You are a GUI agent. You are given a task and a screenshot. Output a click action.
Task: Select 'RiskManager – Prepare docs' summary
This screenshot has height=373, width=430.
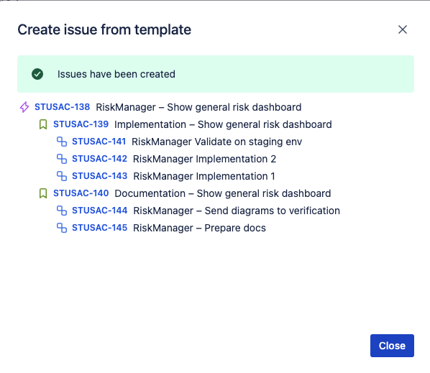199,228
